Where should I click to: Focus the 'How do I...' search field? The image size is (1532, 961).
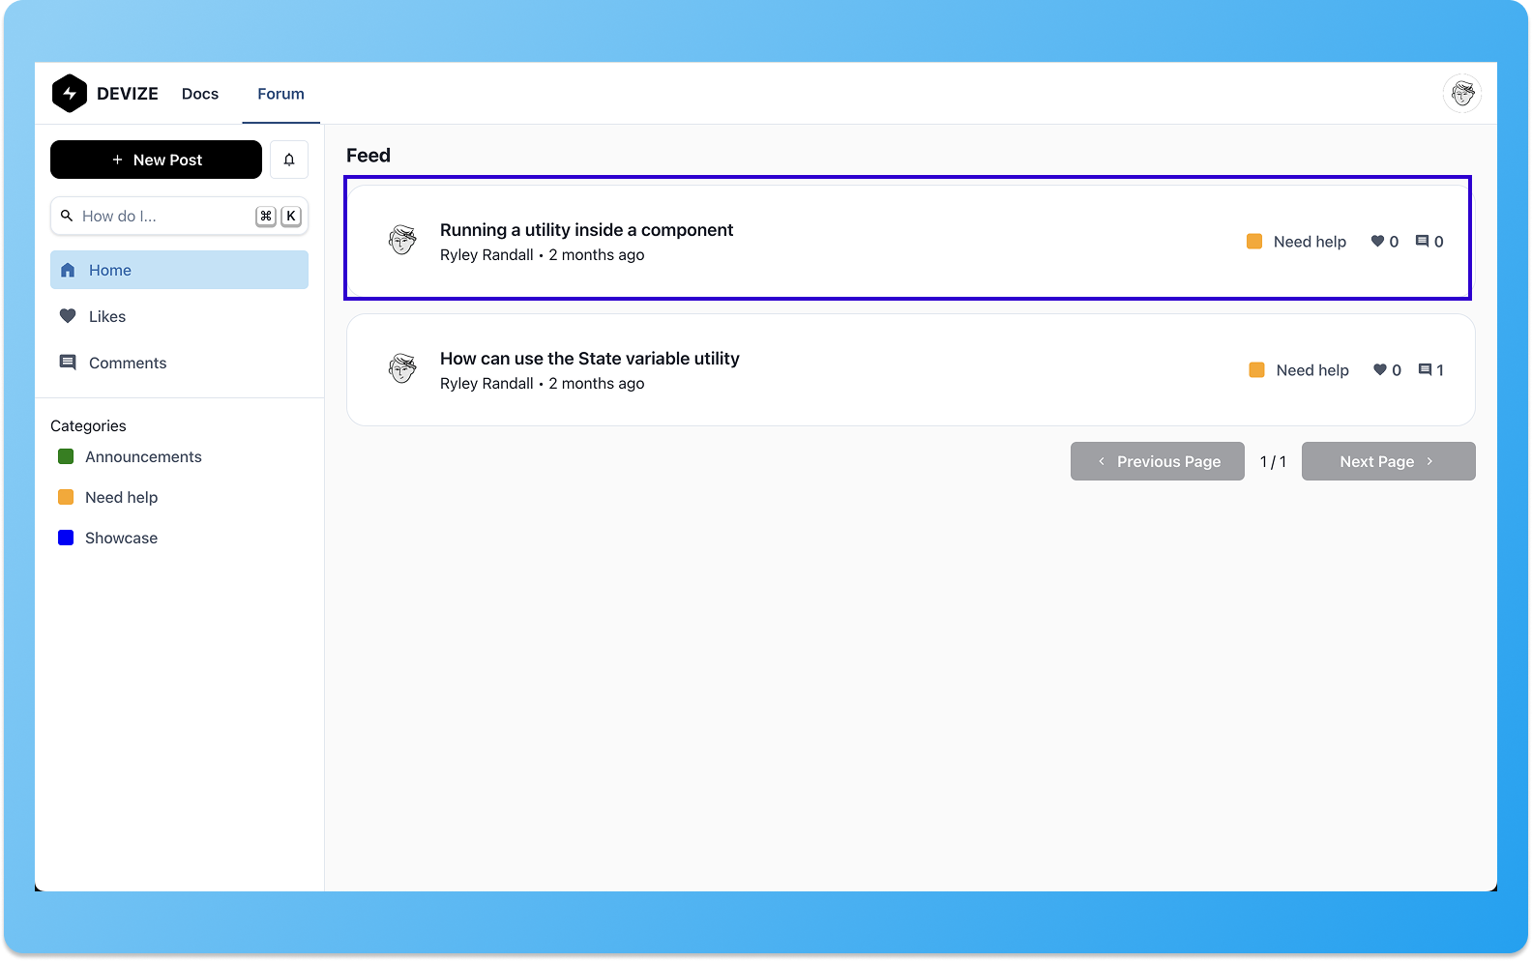[x=164, y=217]
